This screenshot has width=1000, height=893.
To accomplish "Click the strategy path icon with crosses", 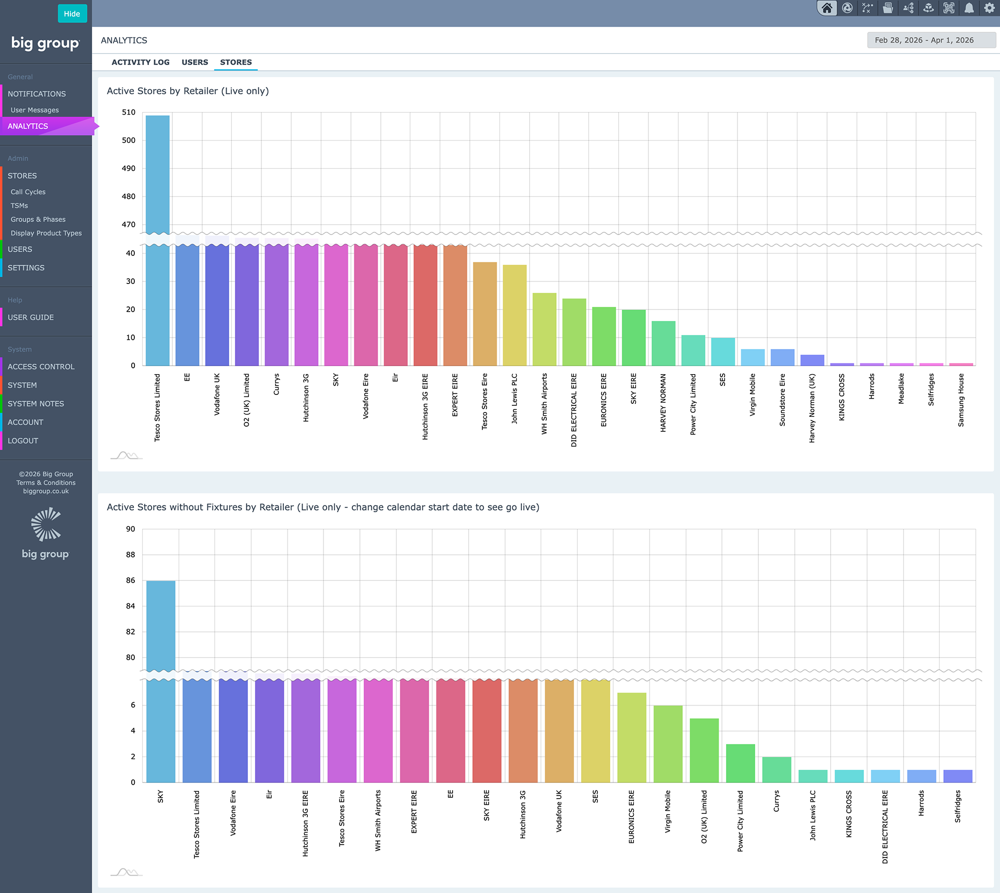I will (867, 8).
